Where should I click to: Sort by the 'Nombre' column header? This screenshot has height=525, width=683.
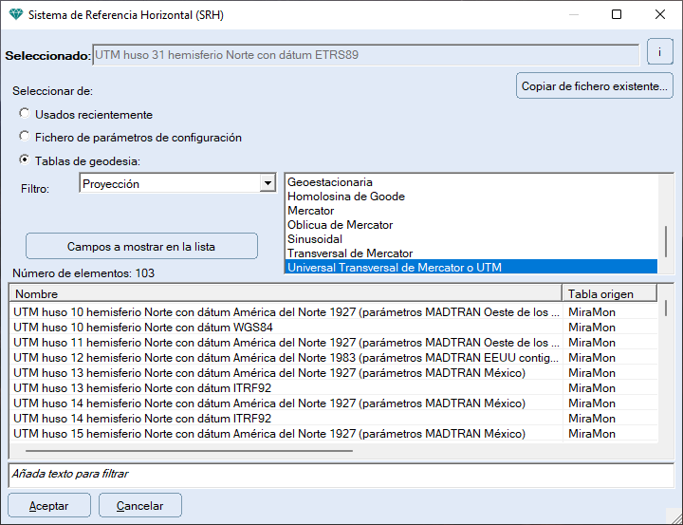285,293
